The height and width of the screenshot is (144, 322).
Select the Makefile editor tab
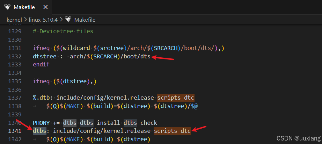coord(26,7)
